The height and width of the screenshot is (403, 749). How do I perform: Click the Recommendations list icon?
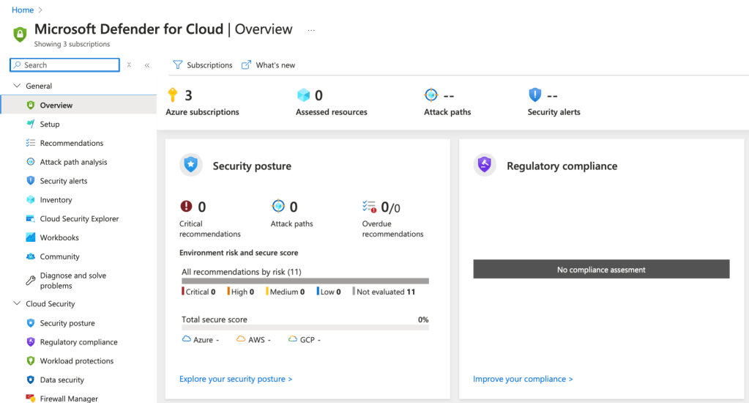coord(30,144)
